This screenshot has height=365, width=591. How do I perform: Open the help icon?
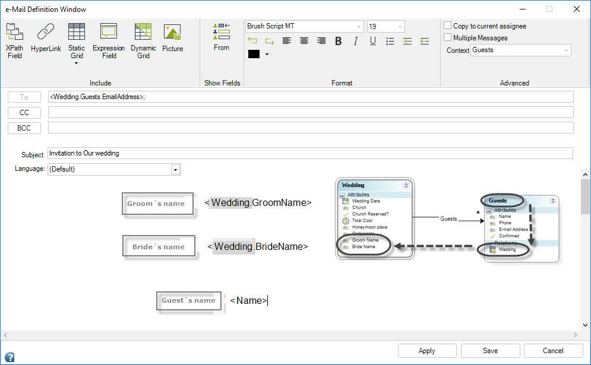coord(10,357)
